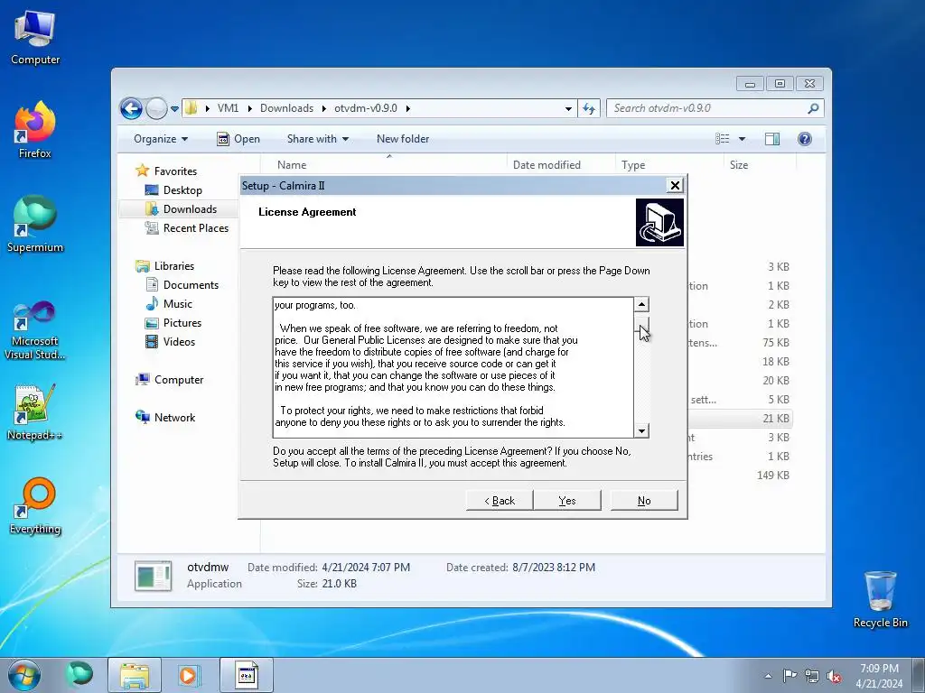Viewport: 925px width, 693px height.
Task: Open the Recycle Bin
Action: pos(880,599)
